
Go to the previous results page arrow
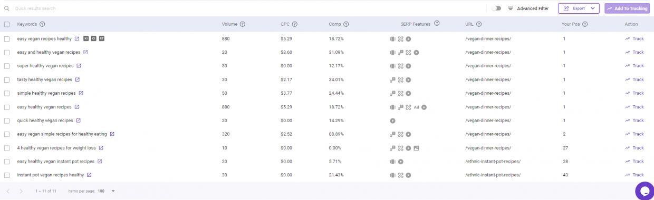[x=8, y=191]
